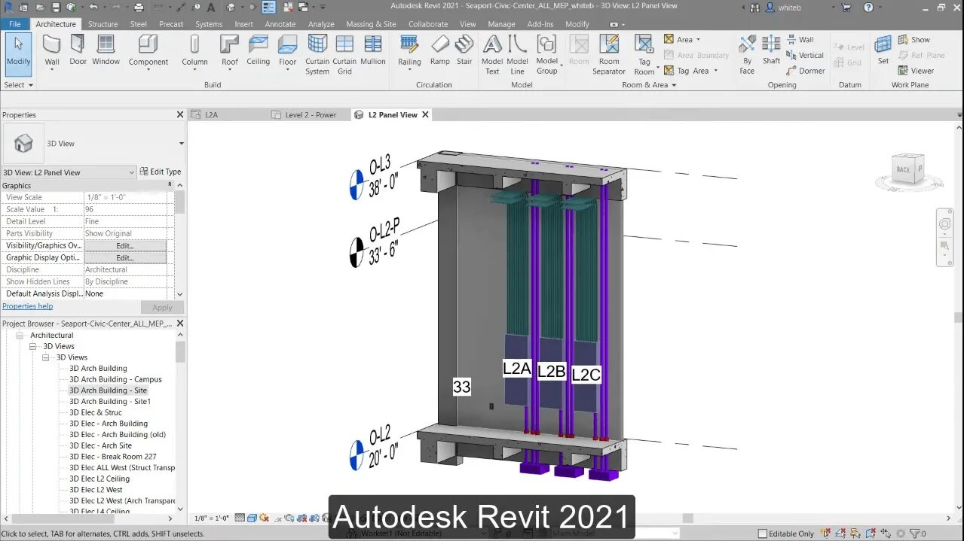Select the Floor tool
This screenshot has height=541, width=964.
288,53
